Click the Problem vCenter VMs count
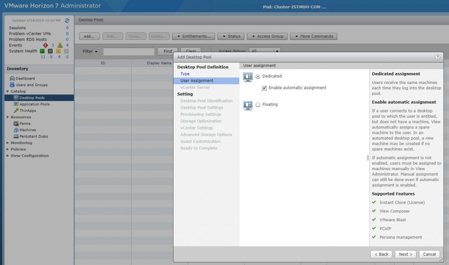Screen dimensions: 449x265 click(x=67, y=34)
